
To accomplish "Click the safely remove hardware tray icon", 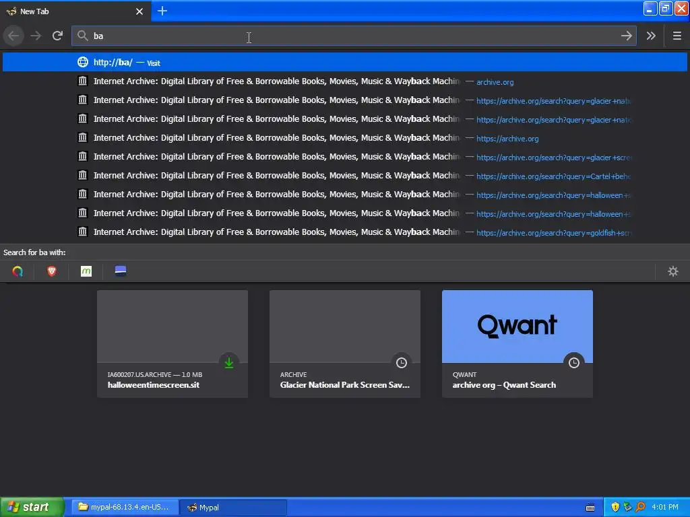I will pos(627,508).
